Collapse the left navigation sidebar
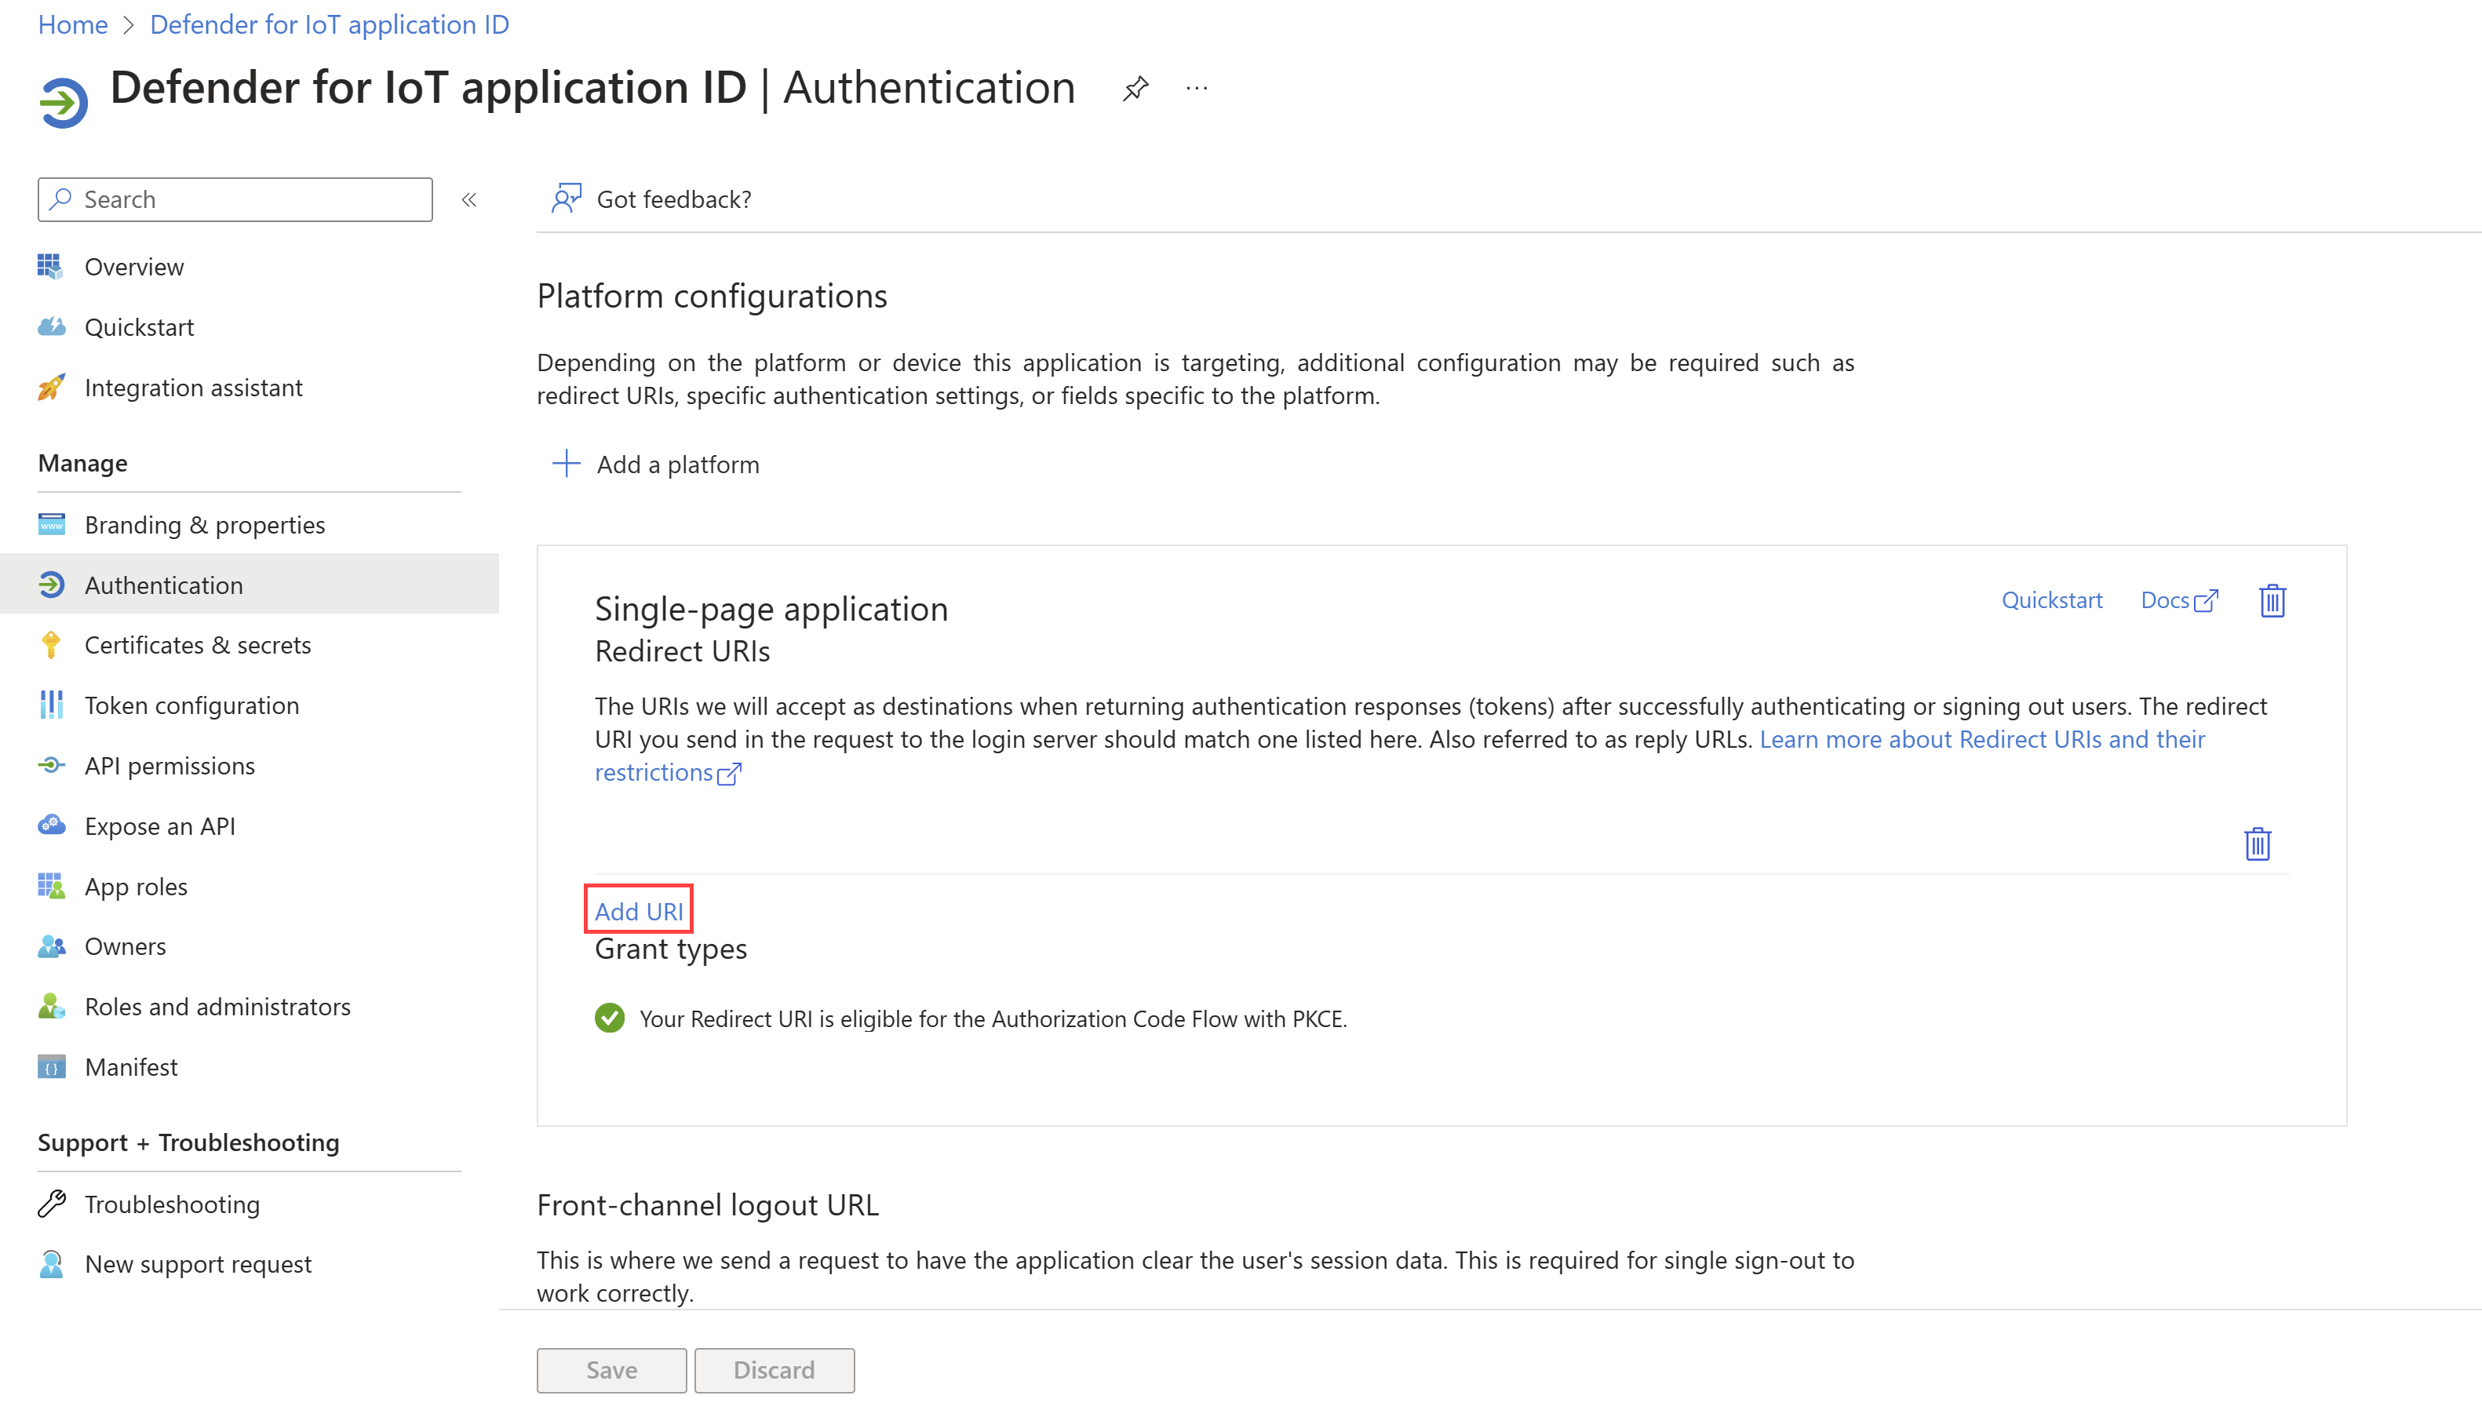The image size is (2482, 1410). pyautogui.click(x=468, y=199)
